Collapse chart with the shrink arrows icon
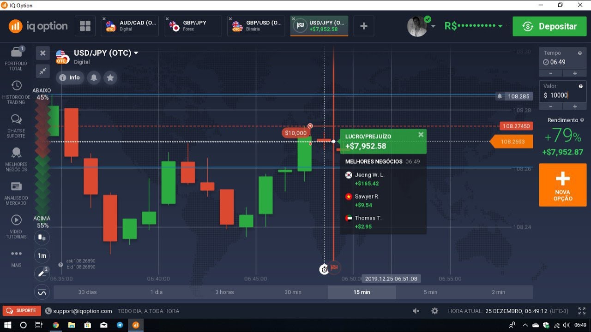The width and height of the screenshot is (591, 332). tap(42, 71)
